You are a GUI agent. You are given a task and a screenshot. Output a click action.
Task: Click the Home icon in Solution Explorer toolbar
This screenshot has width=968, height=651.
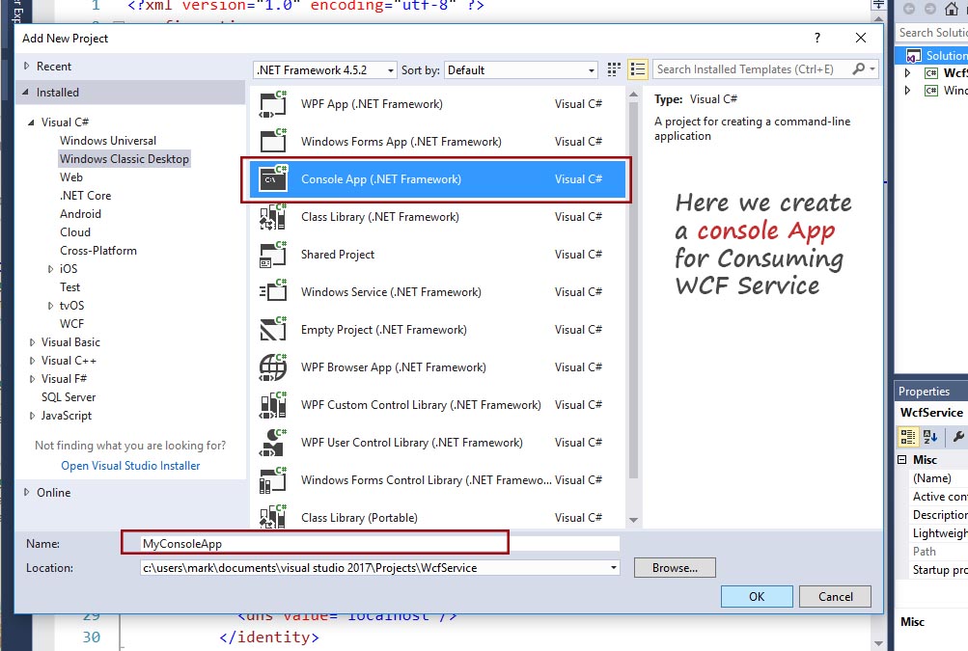point(952,10)
